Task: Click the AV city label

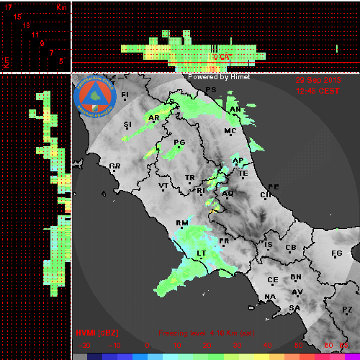Action: [297, 292]
